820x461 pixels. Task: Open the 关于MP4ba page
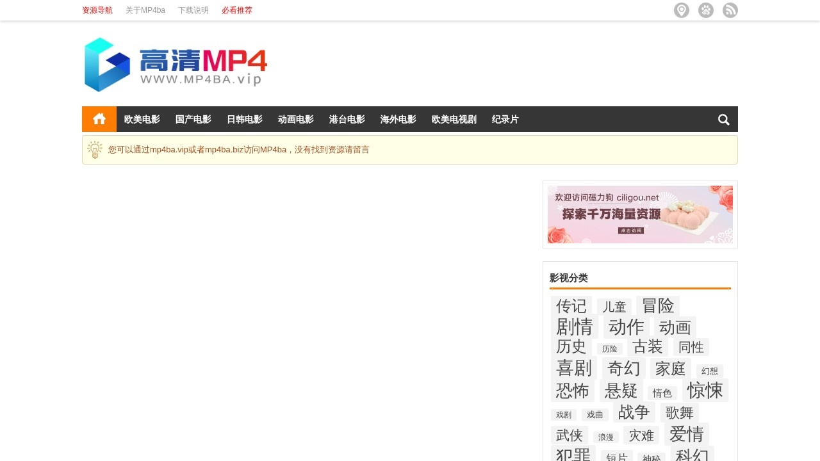pos(145,10)
